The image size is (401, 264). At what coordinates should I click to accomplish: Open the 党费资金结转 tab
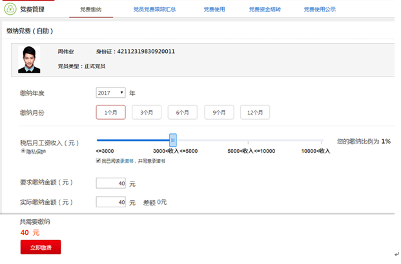click(x=264, y=10)
